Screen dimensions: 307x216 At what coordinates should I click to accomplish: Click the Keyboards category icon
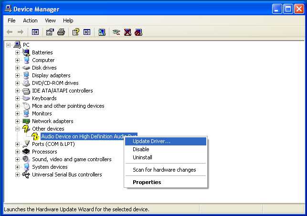26,98
